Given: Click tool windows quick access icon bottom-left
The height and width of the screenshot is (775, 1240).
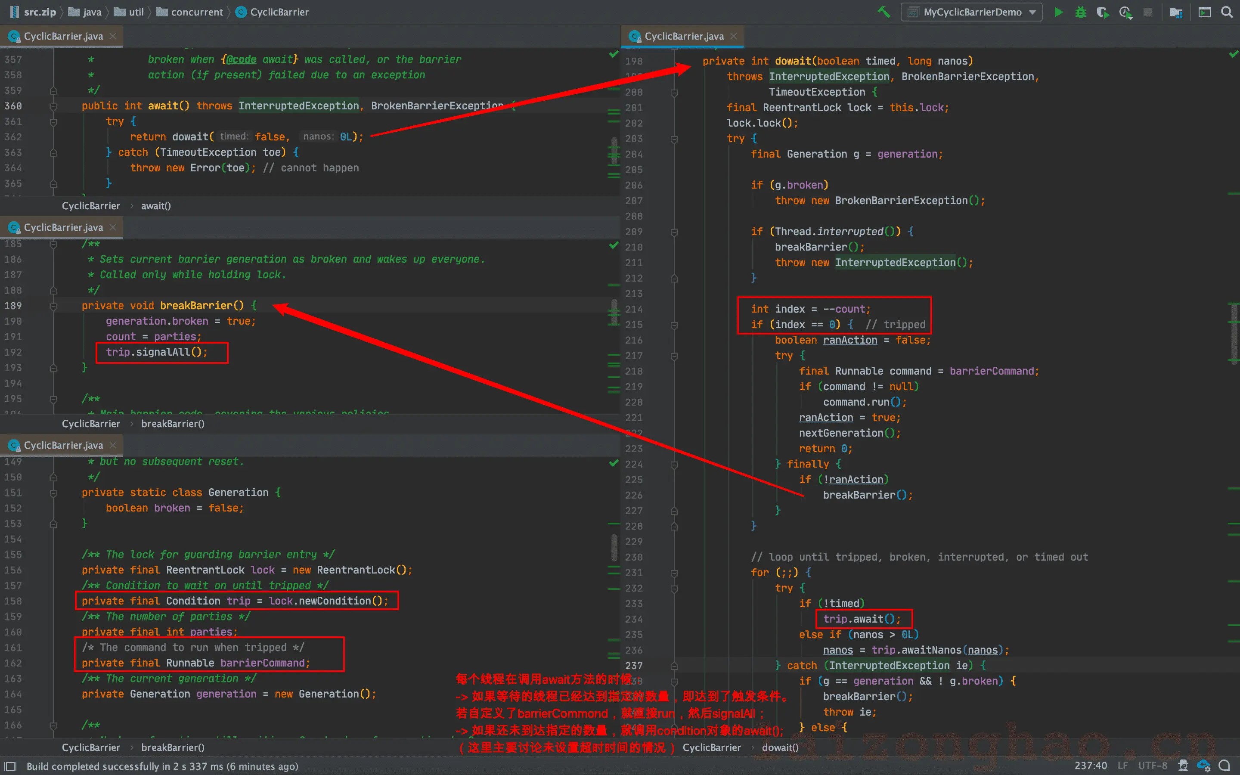Looking at the screenshot, I should pyautogui.click(x=10, y=766).
